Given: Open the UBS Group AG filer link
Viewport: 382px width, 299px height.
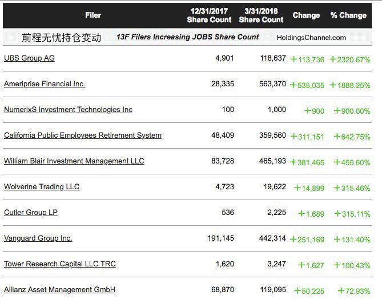Looking at the screenshot, I should click(x=29, y=58).
